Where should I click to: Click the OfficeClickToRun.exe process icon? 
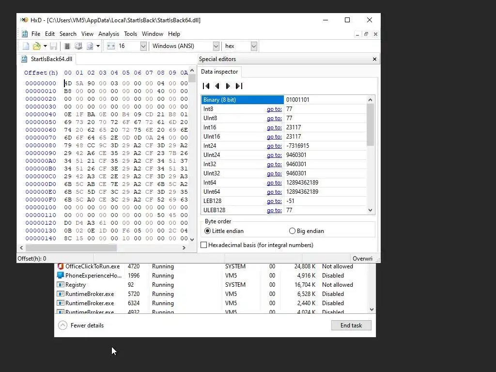pyautogui.click(x=61, y=266)
